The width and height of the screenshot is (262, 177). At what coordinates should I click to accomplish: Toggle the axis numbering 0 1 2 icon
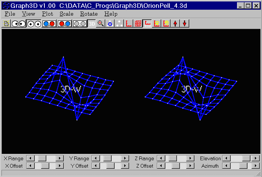pos(147,23)
